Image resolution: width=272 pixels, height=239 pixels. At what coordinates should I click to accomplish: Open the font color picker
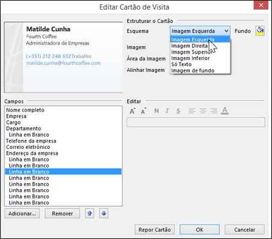tap(225, 111)
